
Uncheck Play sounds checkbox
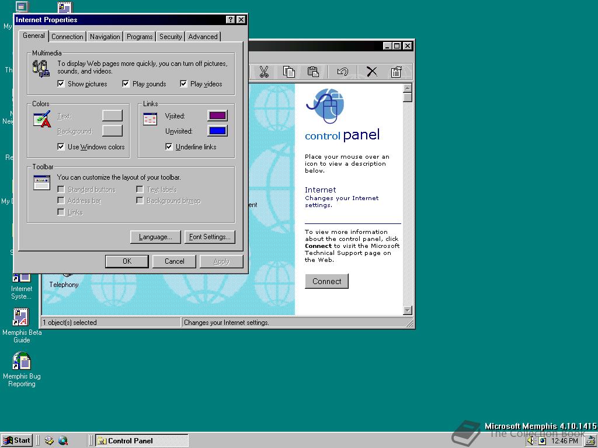pos(126,84)
